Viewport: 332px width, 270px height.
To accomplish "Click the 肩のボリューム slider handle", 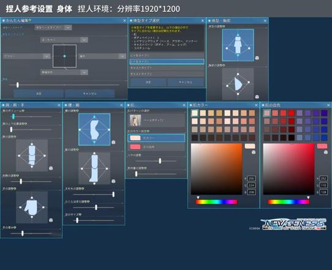I will (x=13, y=117).
